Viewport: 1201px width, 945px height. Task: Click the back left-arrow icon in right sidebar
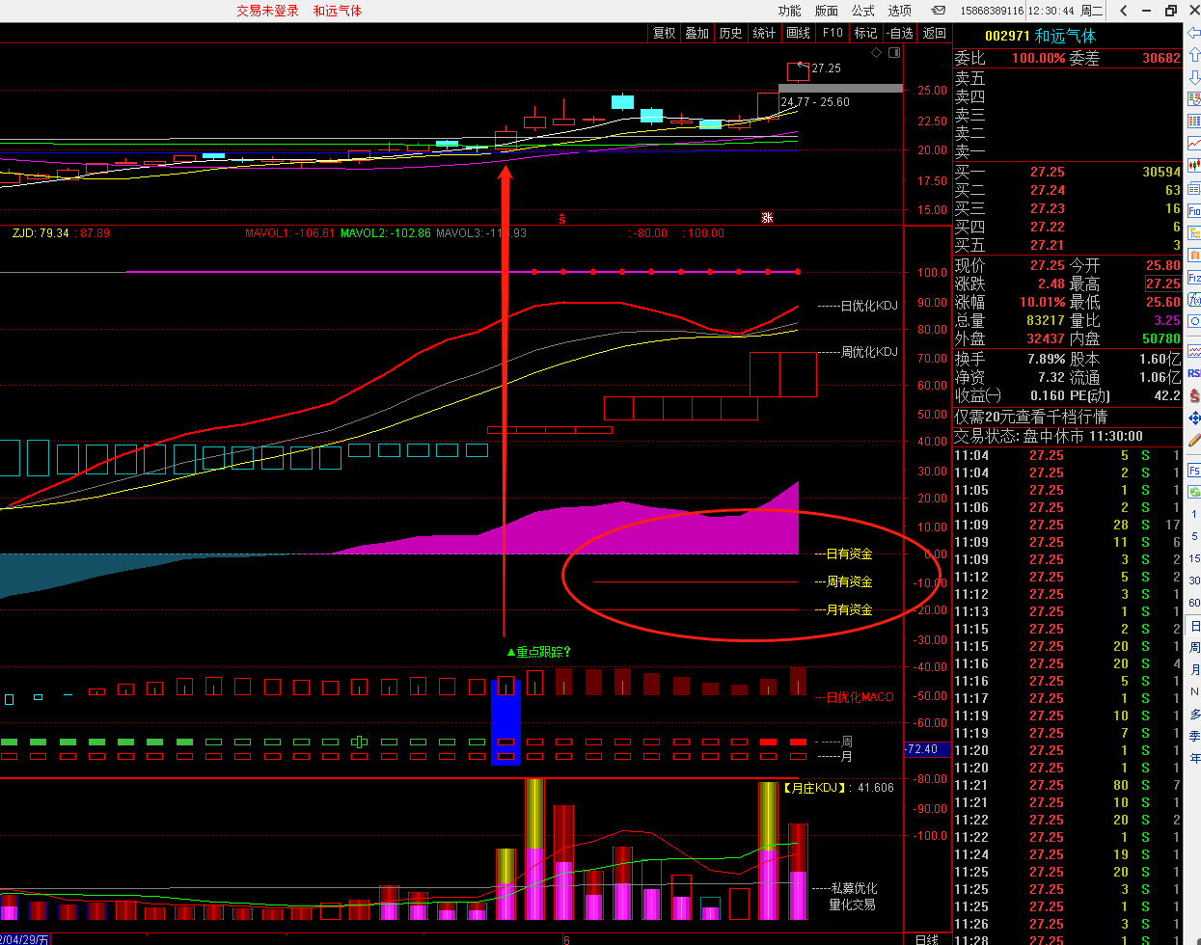(x=1194, y=33)
